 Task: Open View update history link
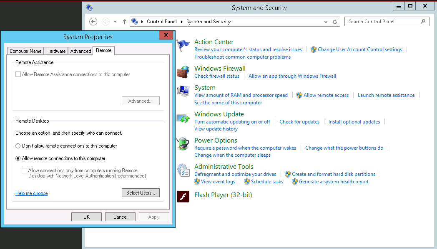point(216,129)
